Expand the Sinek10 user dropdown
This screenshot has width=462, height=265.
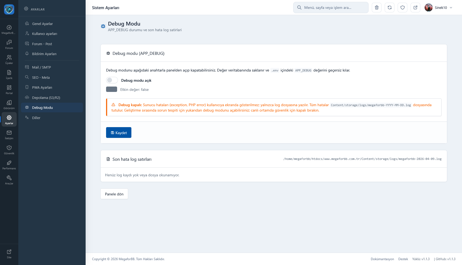439,8
